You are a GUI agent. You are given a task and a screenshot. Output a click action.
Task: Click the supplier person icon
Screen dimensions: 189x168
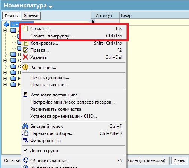(x=25, y=94)
